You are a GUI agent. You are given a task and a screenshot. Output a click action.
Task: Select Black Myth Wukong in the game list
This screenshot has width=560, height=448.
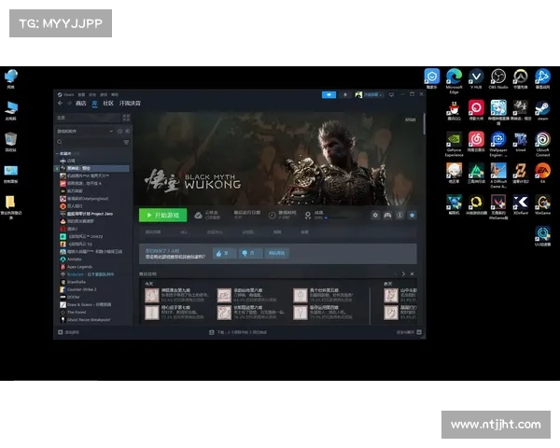[x=92, y=168]
